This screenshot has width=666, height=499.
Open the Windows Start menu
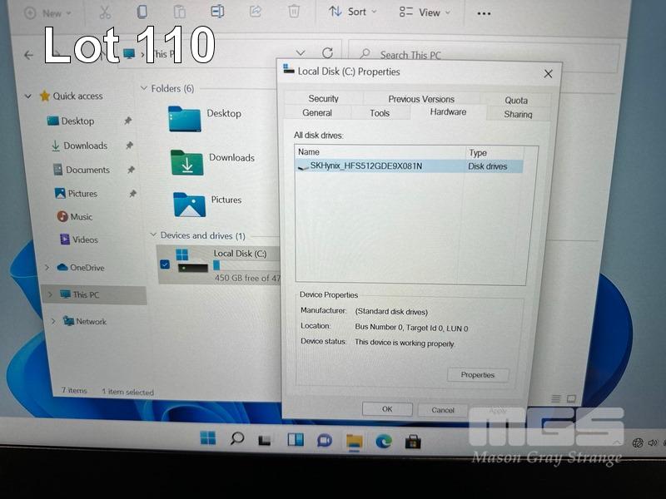(207, 438)
